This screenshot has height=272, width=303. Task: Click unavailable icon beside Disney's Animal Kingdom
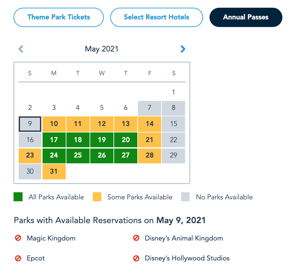(x=136, y=238)
